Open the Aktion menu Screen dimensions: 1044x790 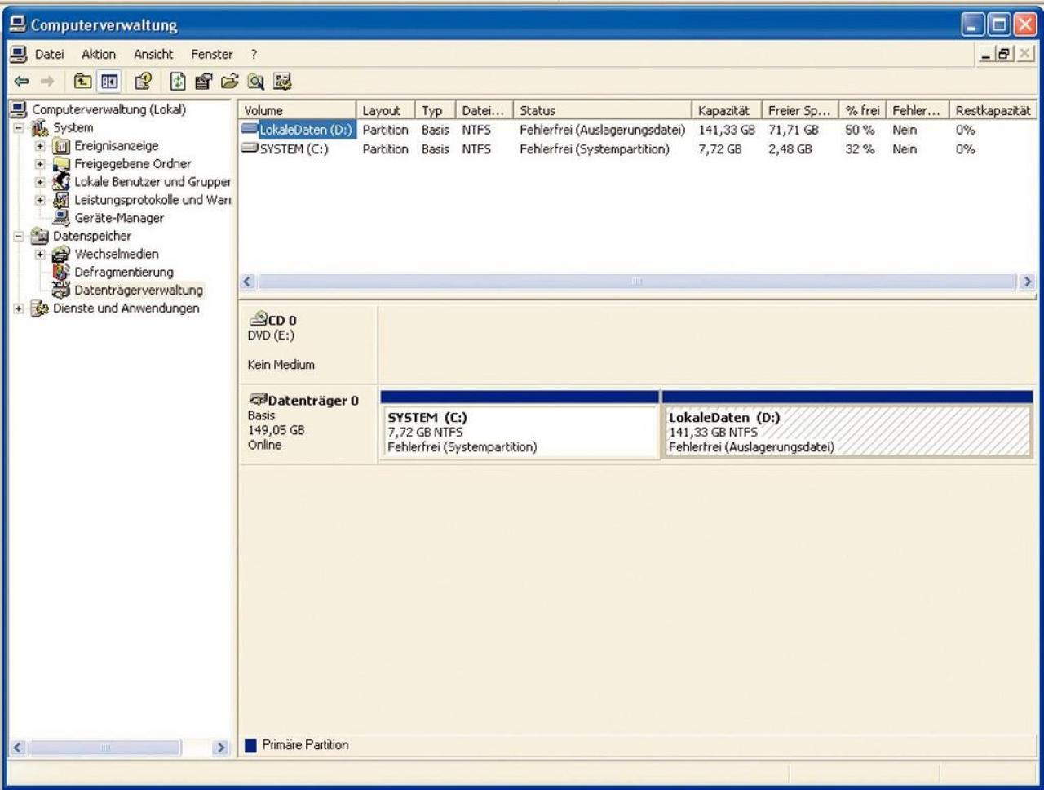(x=99, y=54)
